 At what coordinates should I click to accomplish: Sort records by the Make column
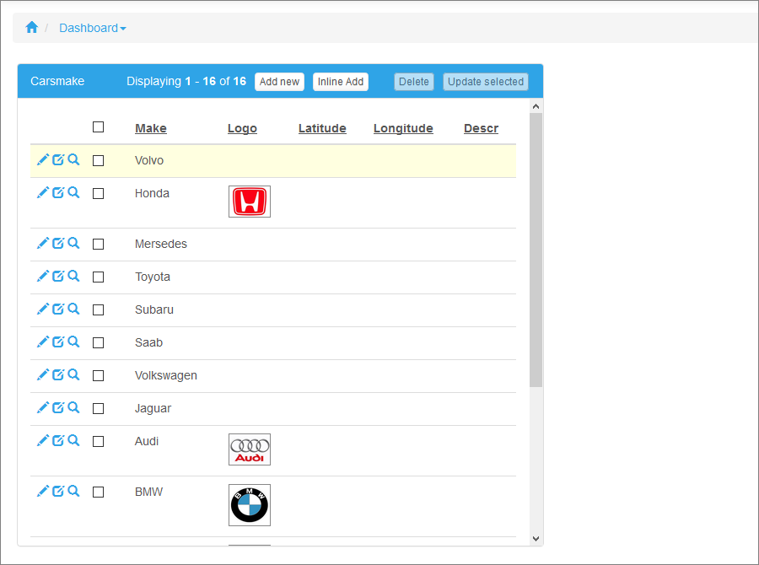point(150,128)
